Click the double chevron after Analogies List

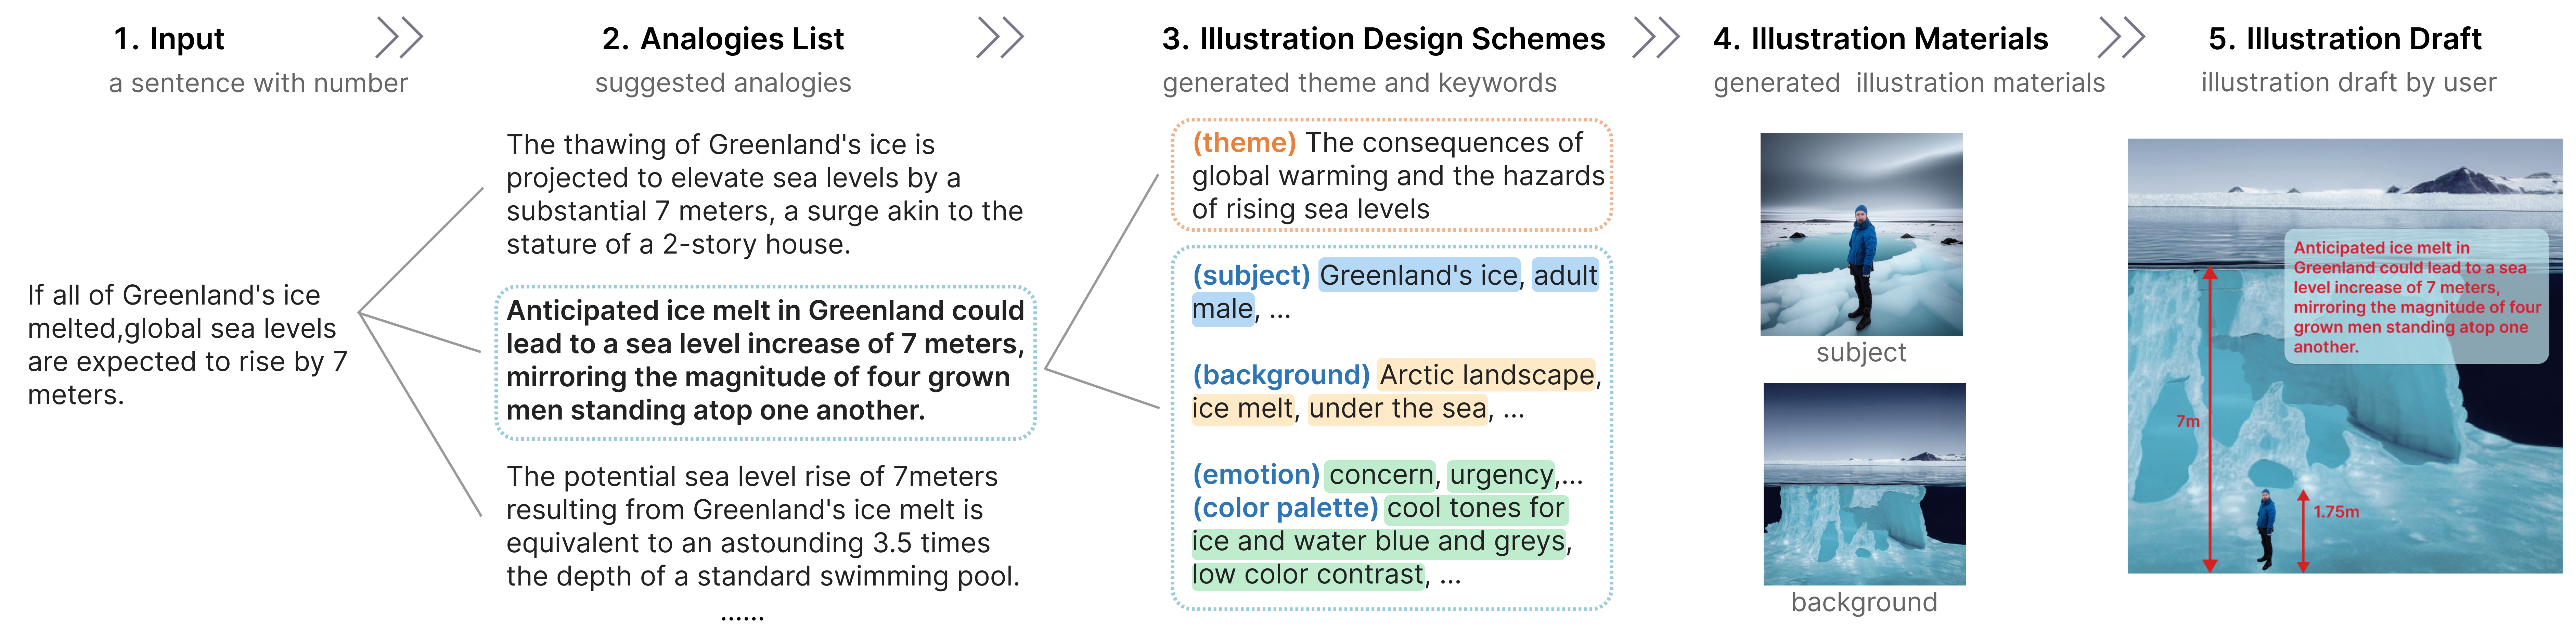coord(1000,38)
